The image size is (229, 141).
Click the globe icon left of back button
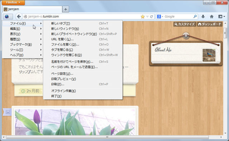click(7, 16)
